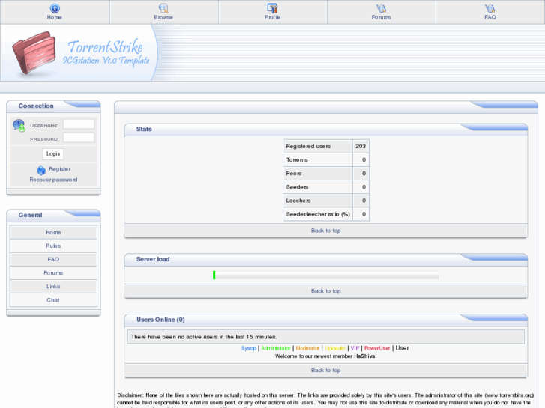
Task: Click the user icon beside the username field
Action: click(x=19, y=125)
